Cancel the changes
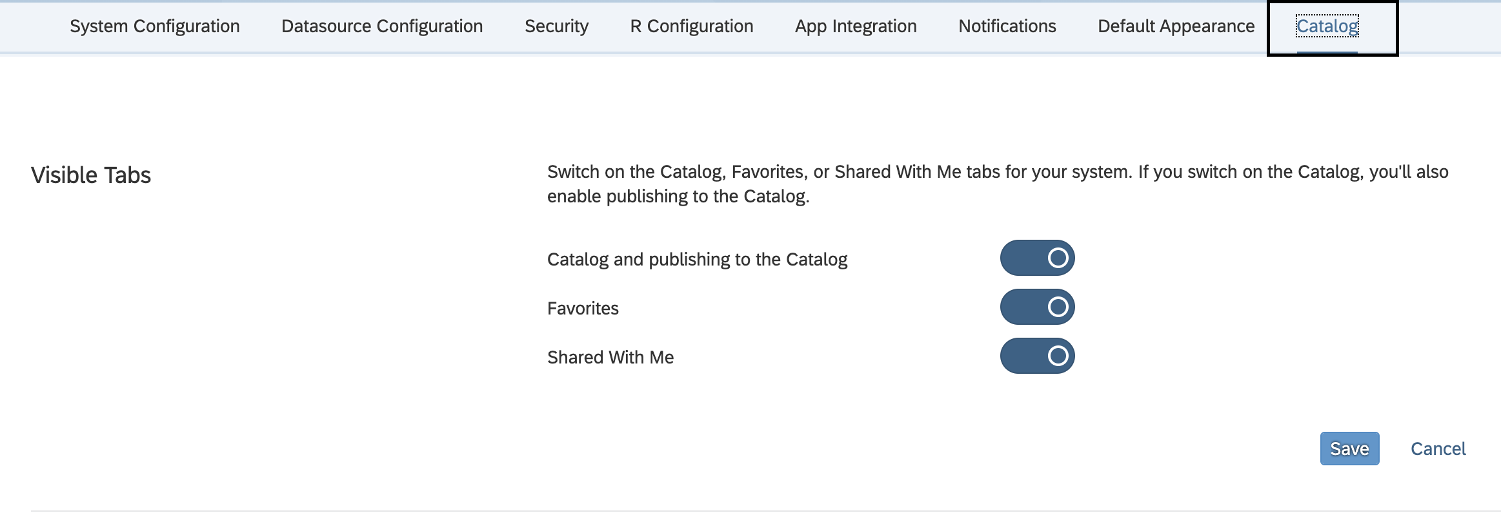 (x=1438, y=449)
